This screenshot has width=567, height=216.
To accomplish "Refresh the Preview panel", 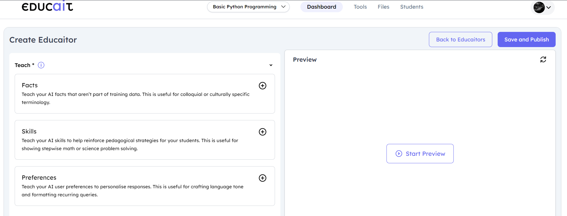I will click(543, 60).
